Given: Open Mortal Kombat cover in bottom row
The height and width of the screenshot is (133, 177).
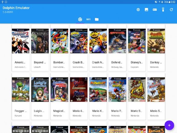Looking at the screenshot, I should pyautogui.click(x=79, y=129).
